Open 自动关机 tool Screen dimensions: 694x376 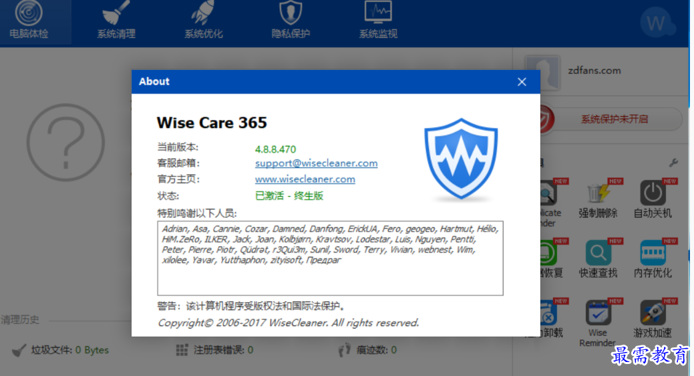point(653,199)
